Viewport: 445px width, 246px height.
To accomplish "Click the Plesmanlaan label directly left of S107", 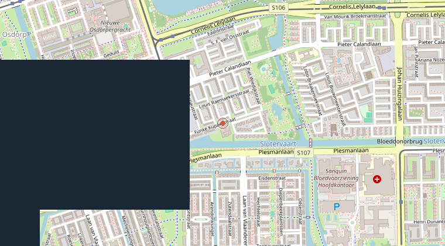I will (276, 152).
